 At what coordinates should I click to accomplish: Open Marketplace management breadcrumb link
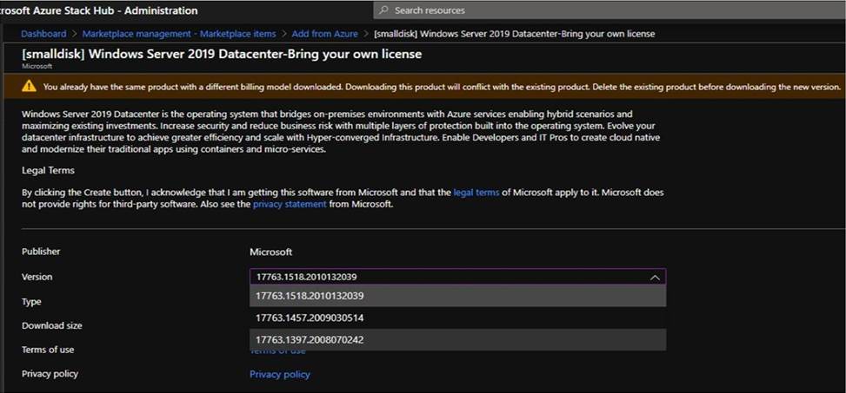click(x=179, y=33)
